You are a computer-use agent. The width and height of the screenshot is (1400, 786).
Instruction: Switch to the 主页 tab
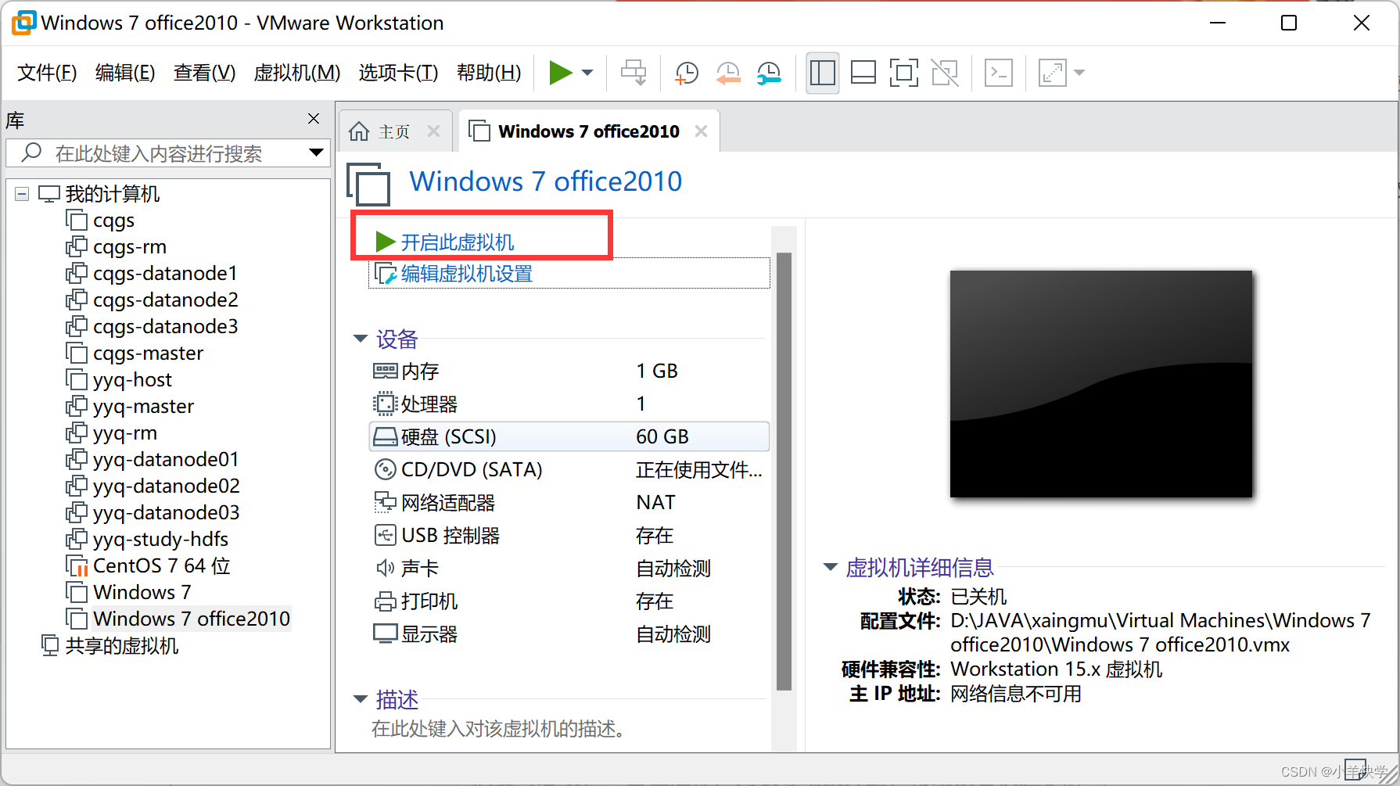[391, 131]
